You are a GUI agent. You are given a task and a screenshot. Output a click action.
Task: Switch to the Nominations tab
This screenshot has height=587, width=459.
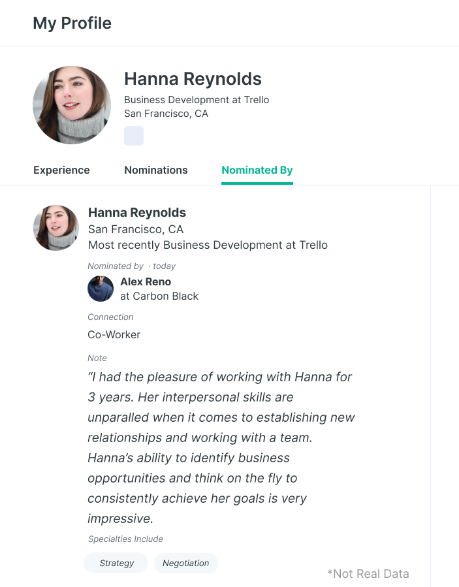click(156, 170)
